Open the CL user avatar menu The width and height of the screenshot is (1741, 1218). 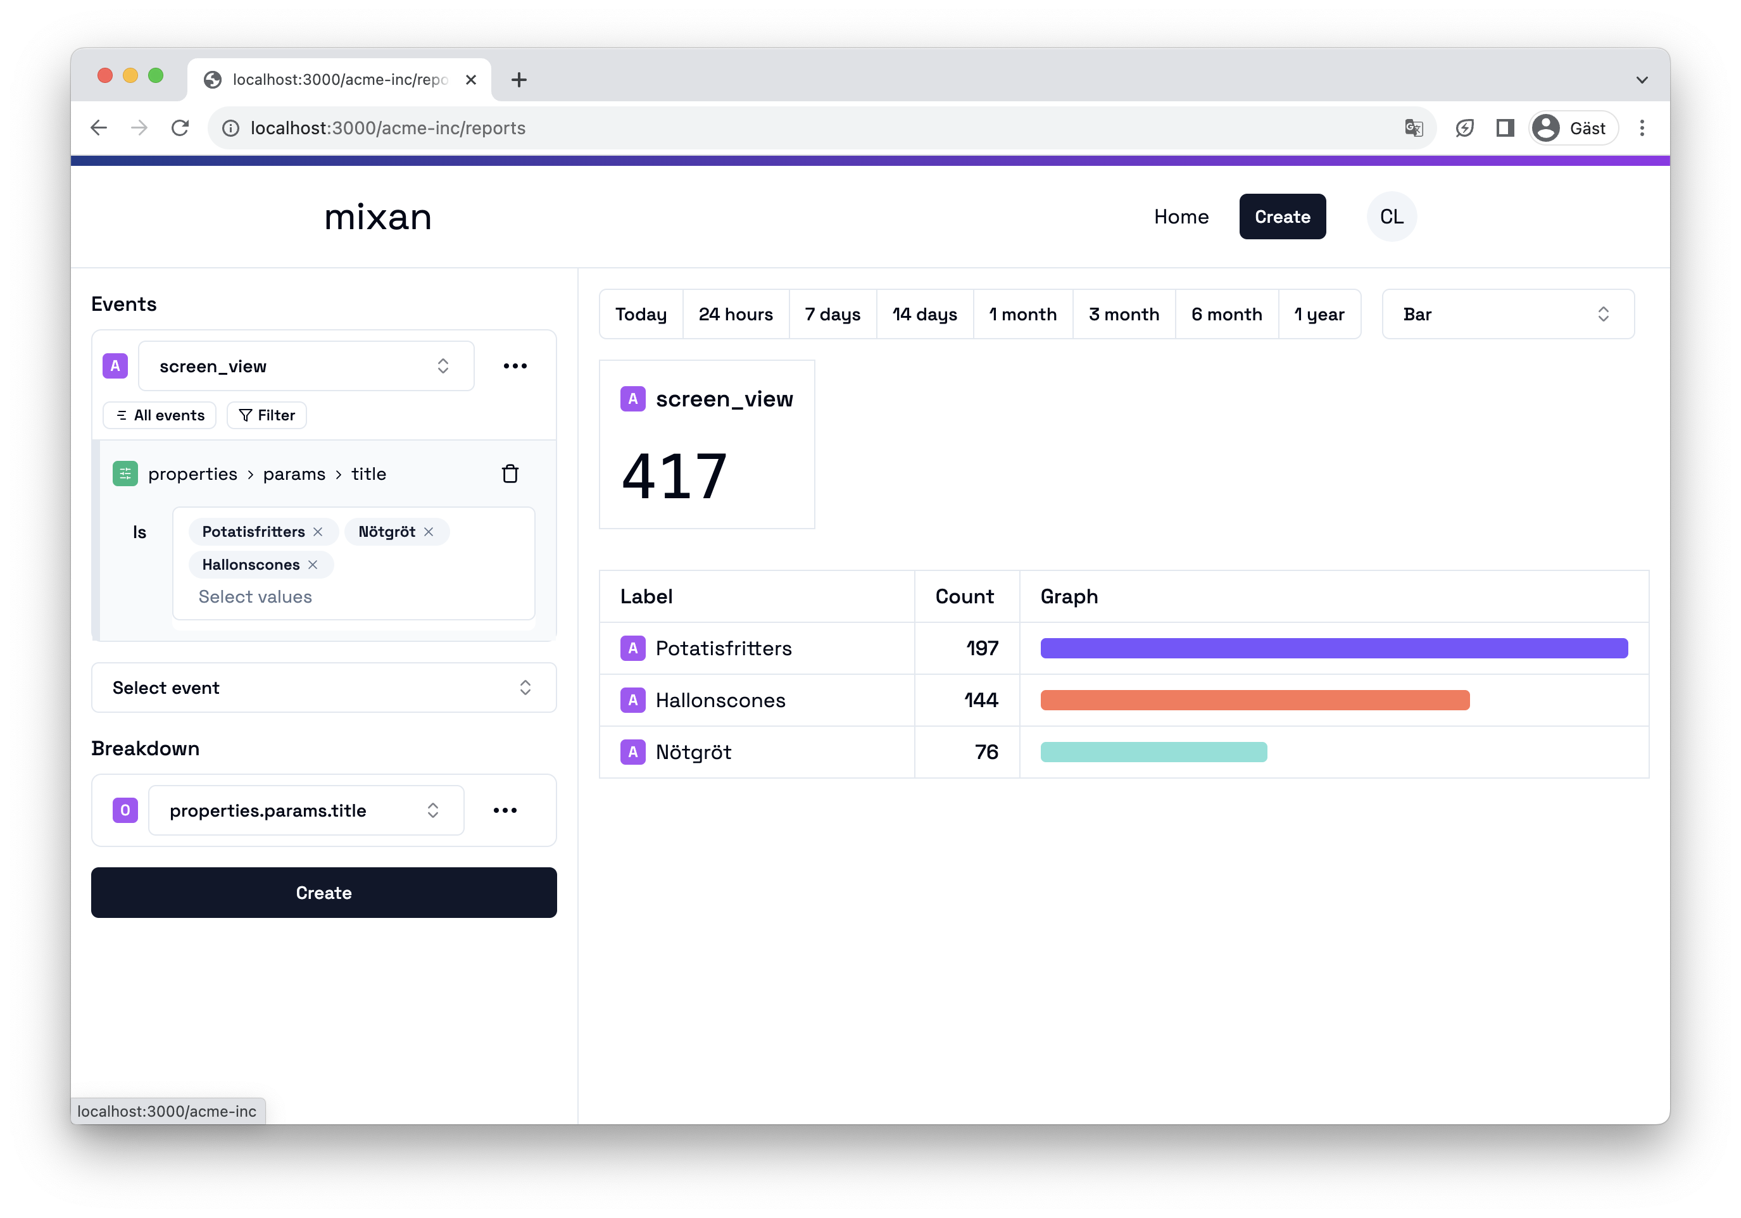[x=1391, y=217]
